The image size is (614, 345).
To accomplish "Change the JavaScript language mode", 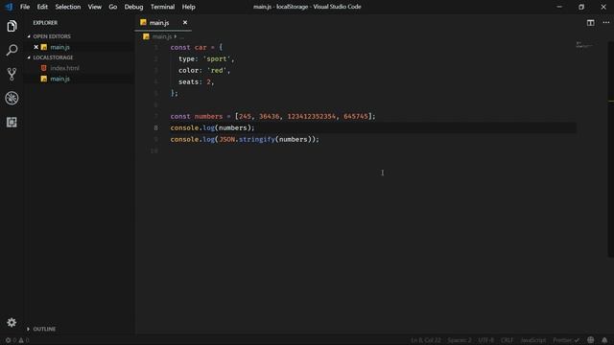I will point(533,340).
